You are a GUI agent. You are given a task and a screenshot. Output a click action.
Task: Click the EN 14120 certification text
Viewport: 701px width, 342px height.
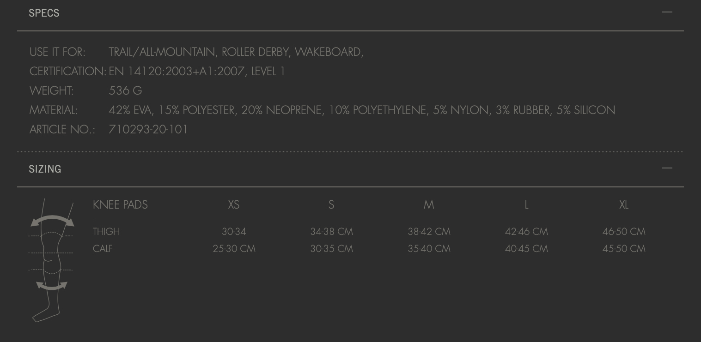click(197, 71)
